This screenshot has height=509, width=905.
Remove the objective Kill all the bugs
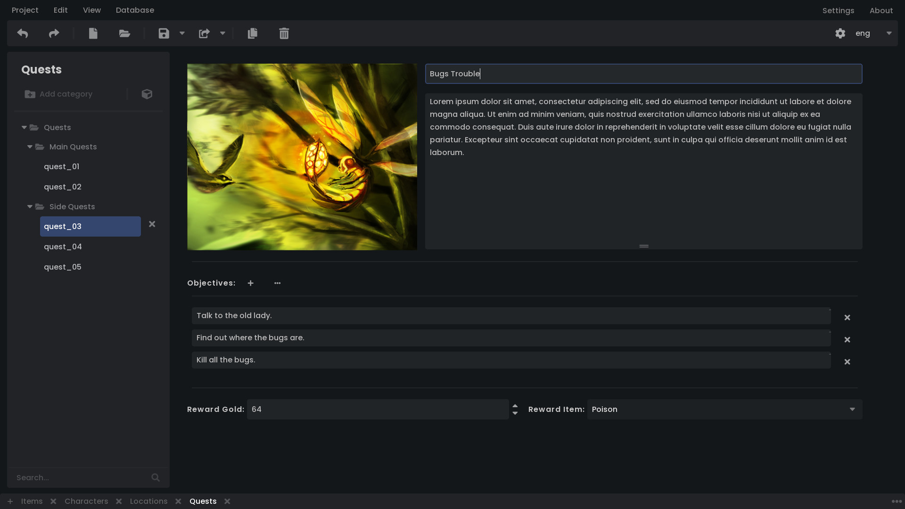coord(847,361)
